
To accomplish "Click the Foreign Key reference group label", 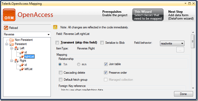I will pos(72,86).
